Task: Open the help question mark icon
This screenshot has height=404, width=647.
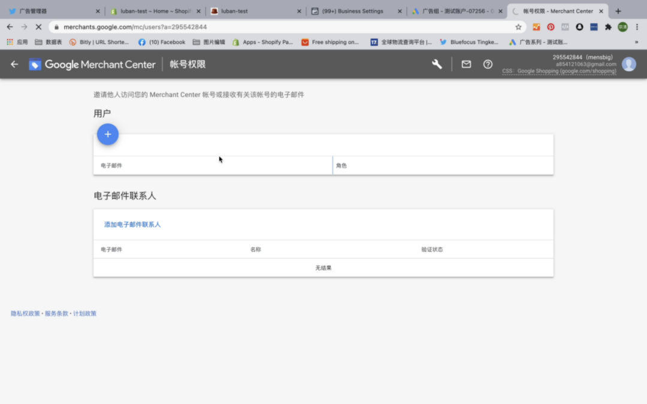Action: [488, 64]
